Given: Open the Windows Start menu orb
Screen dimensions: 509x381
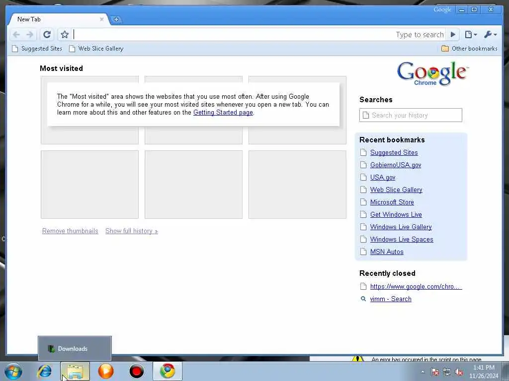Looking at the screenshot, I should tap(13, 371).
